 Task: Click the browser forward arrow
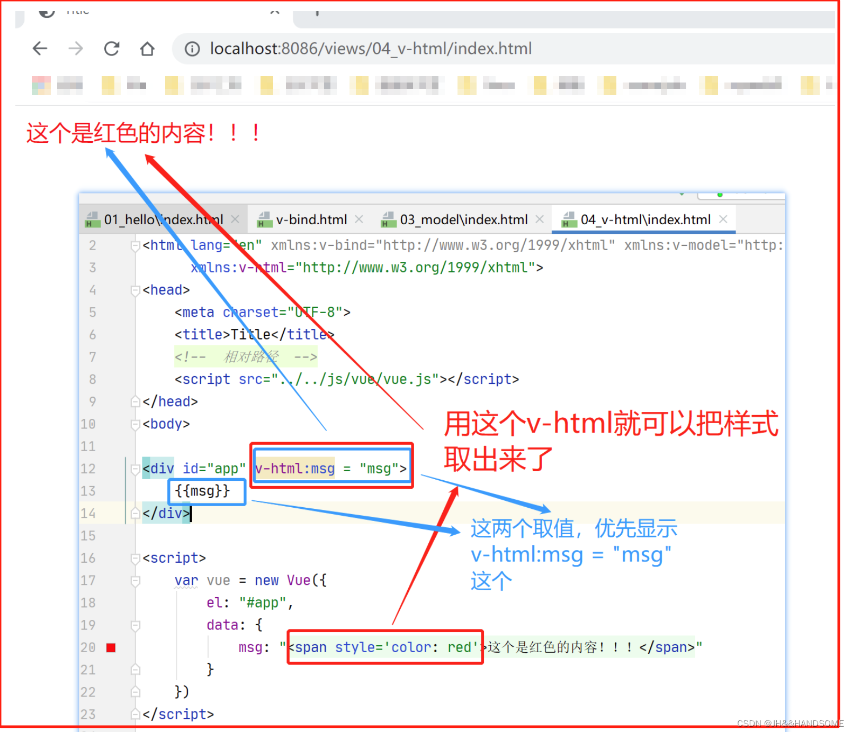[76, 49]
